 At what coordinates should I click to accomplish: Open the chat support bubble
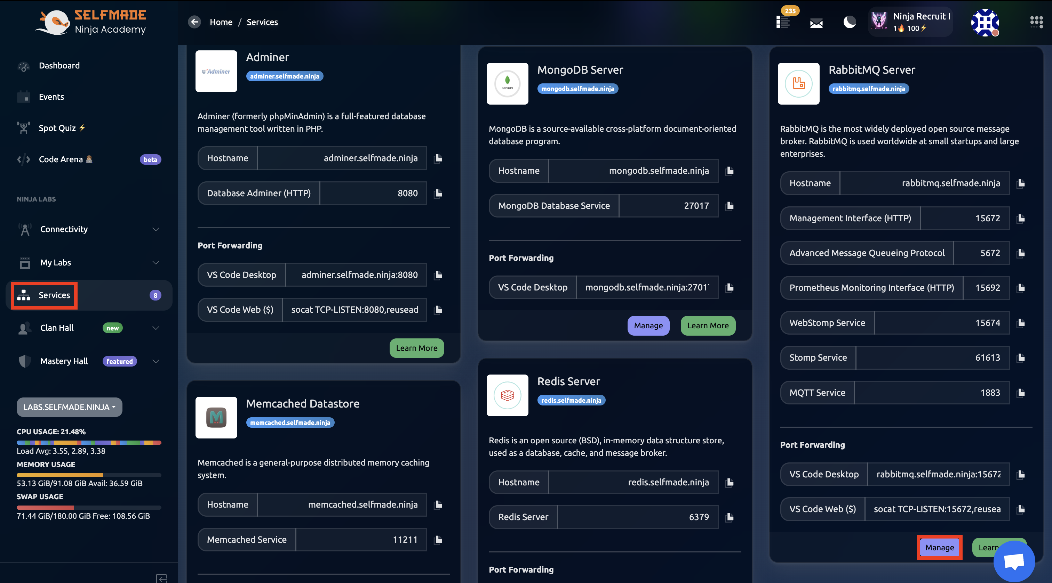1014,561
